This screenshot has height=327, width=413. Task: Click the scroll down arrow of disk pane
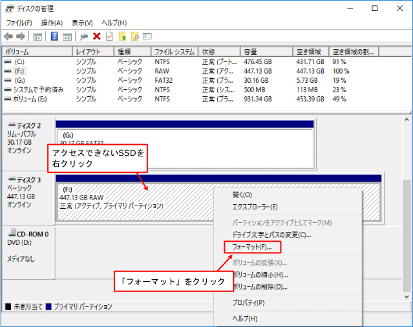point(406,297)
